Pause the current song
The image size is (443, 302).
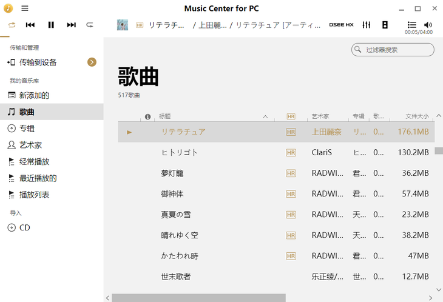point(51,25)
